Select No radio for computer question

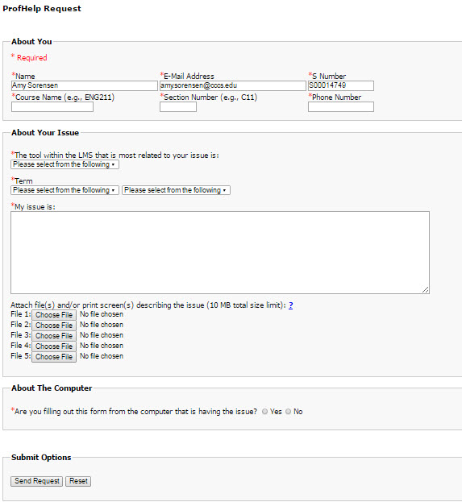point(288,412)
